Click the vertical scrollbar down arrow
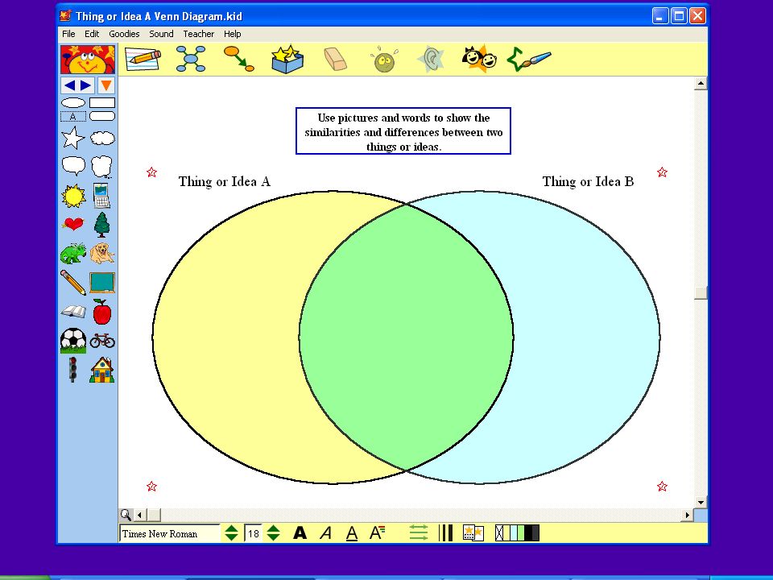 [701, 502]
